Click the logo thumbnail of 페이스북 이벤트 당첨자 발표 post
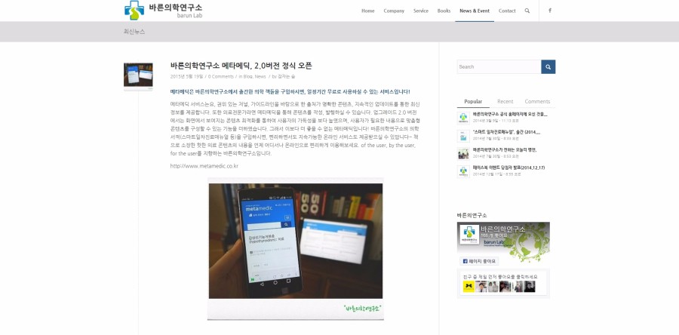This screenshot has width=679, height=335. pyautogui.click(x=463, y=171)
